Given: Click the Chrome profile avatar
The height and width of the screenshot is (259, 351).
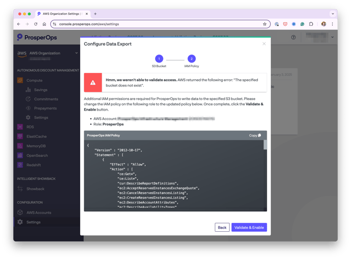Looking at the screenshot, I should pos(323,24).
